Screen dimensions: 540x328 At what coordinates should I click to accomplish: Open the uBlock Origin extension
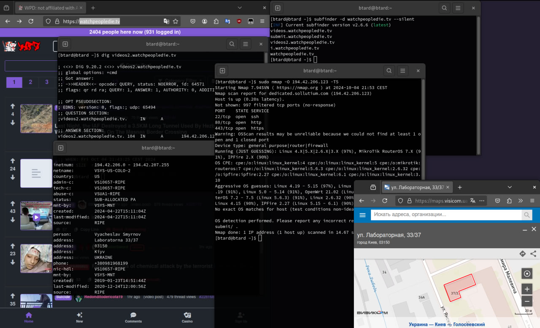[x=239, y=21]
